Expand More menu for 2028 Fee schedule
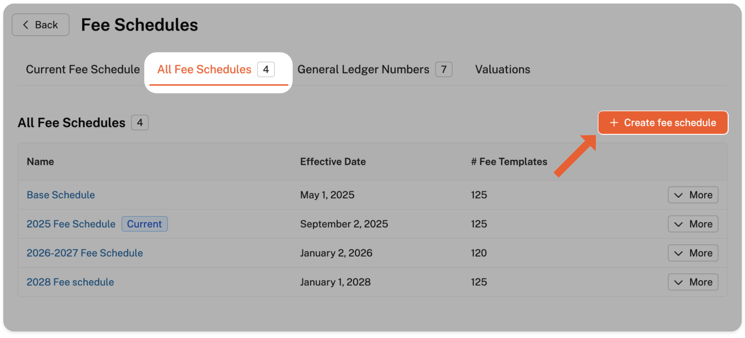 (693, 282)
